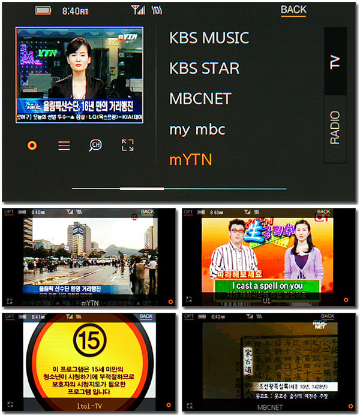Tap BACK on the channel list screen

pos(293,10)
